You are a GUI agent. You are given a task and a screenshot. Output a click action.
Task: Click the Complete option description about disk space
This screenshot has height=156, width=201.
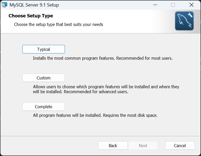[x=95, y=115]
